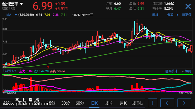Toggle the 前复权 price adjustment
The width and height of the screenshot is (195, 109).
(186, 15)
